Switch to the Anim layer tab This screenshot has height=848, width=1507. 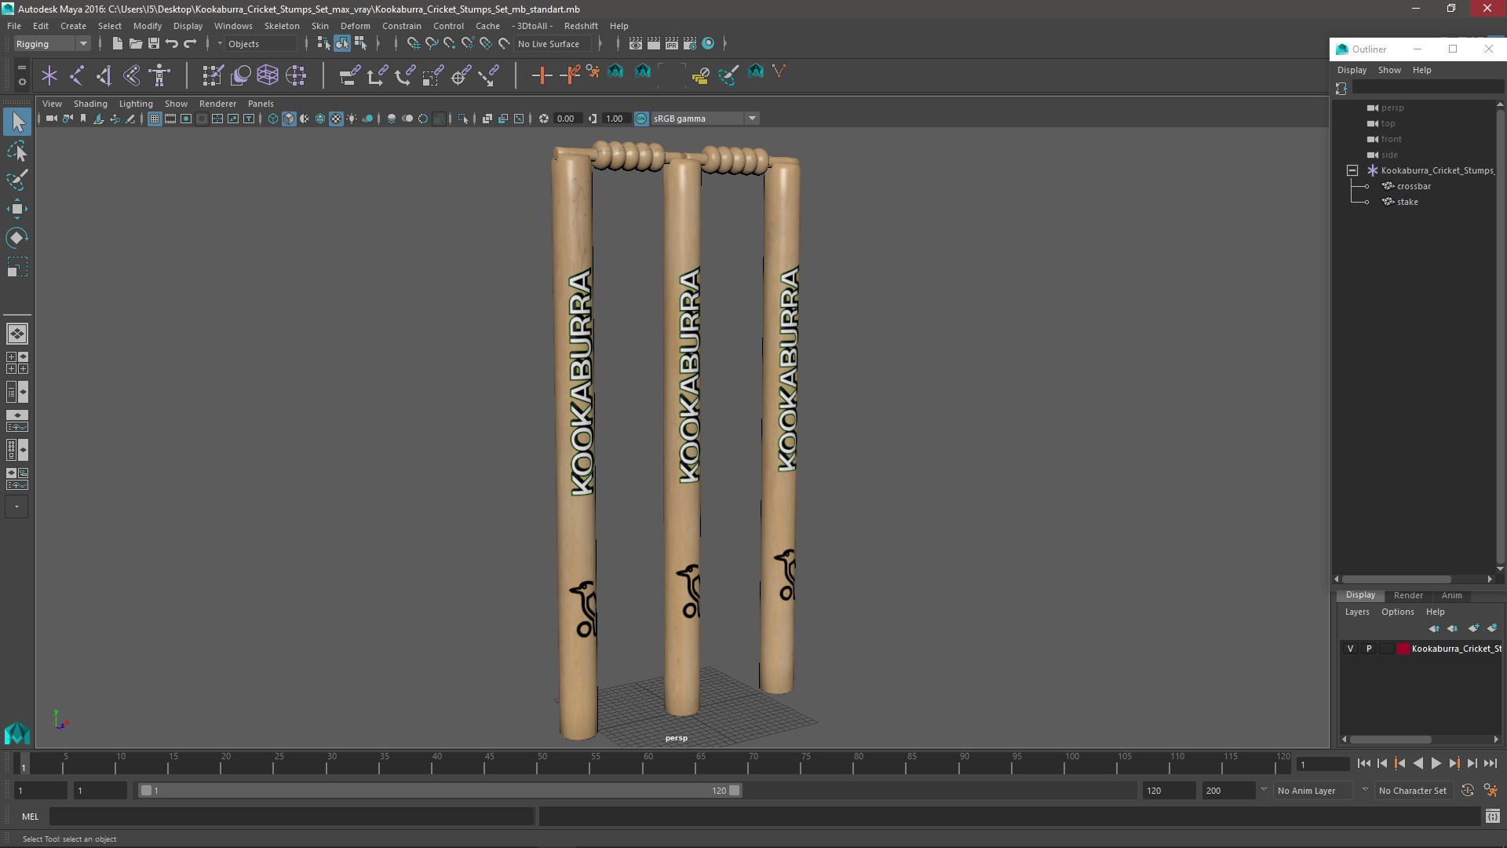pos(1451,595)
